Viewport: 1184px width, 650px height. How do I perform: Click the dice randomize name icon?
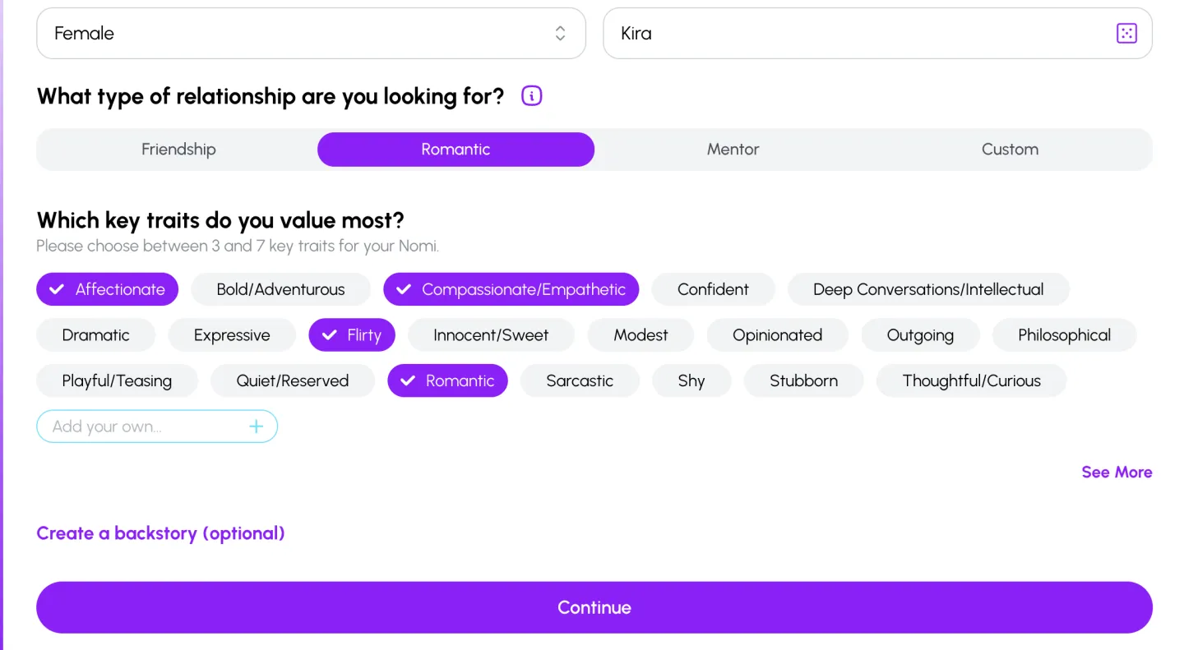pos(1126,34)
